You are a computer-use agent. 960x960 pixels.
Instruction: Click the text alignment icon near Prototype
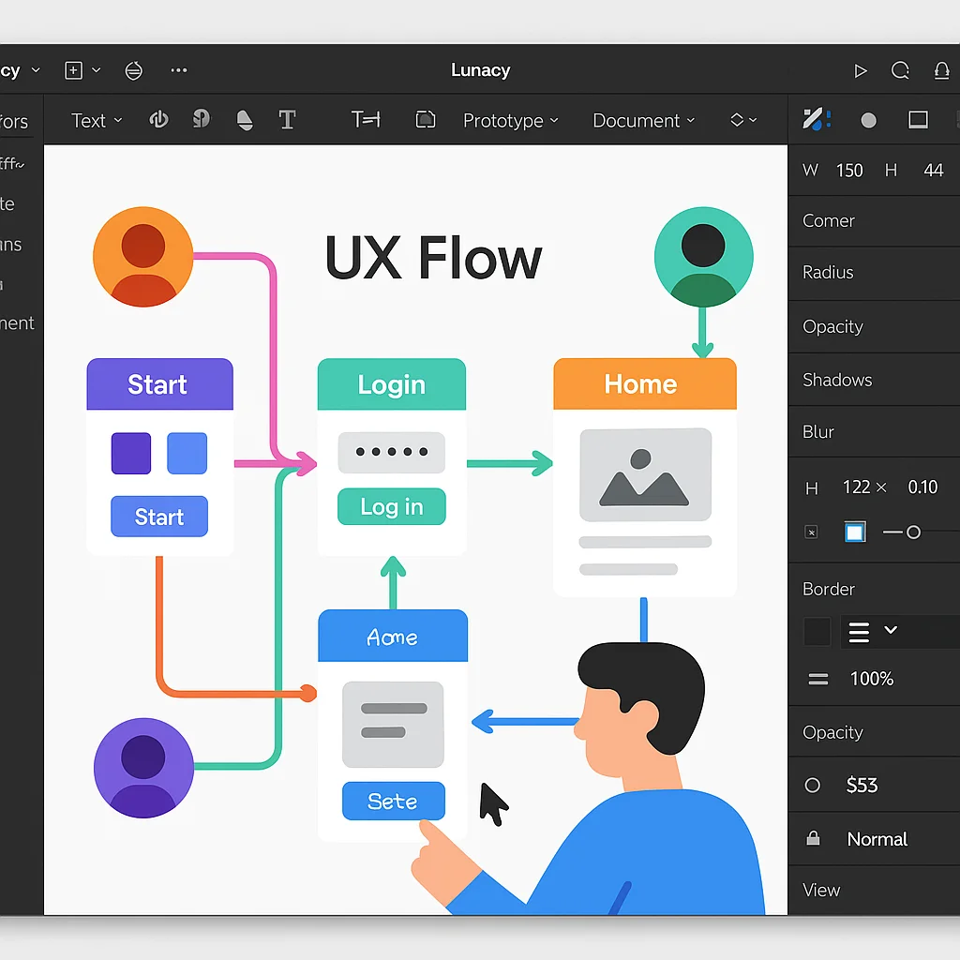coord(365,120)
